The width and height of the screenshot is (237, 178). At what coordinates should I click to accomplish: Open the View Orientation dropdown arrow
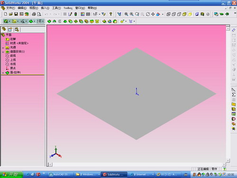point(163,14)
